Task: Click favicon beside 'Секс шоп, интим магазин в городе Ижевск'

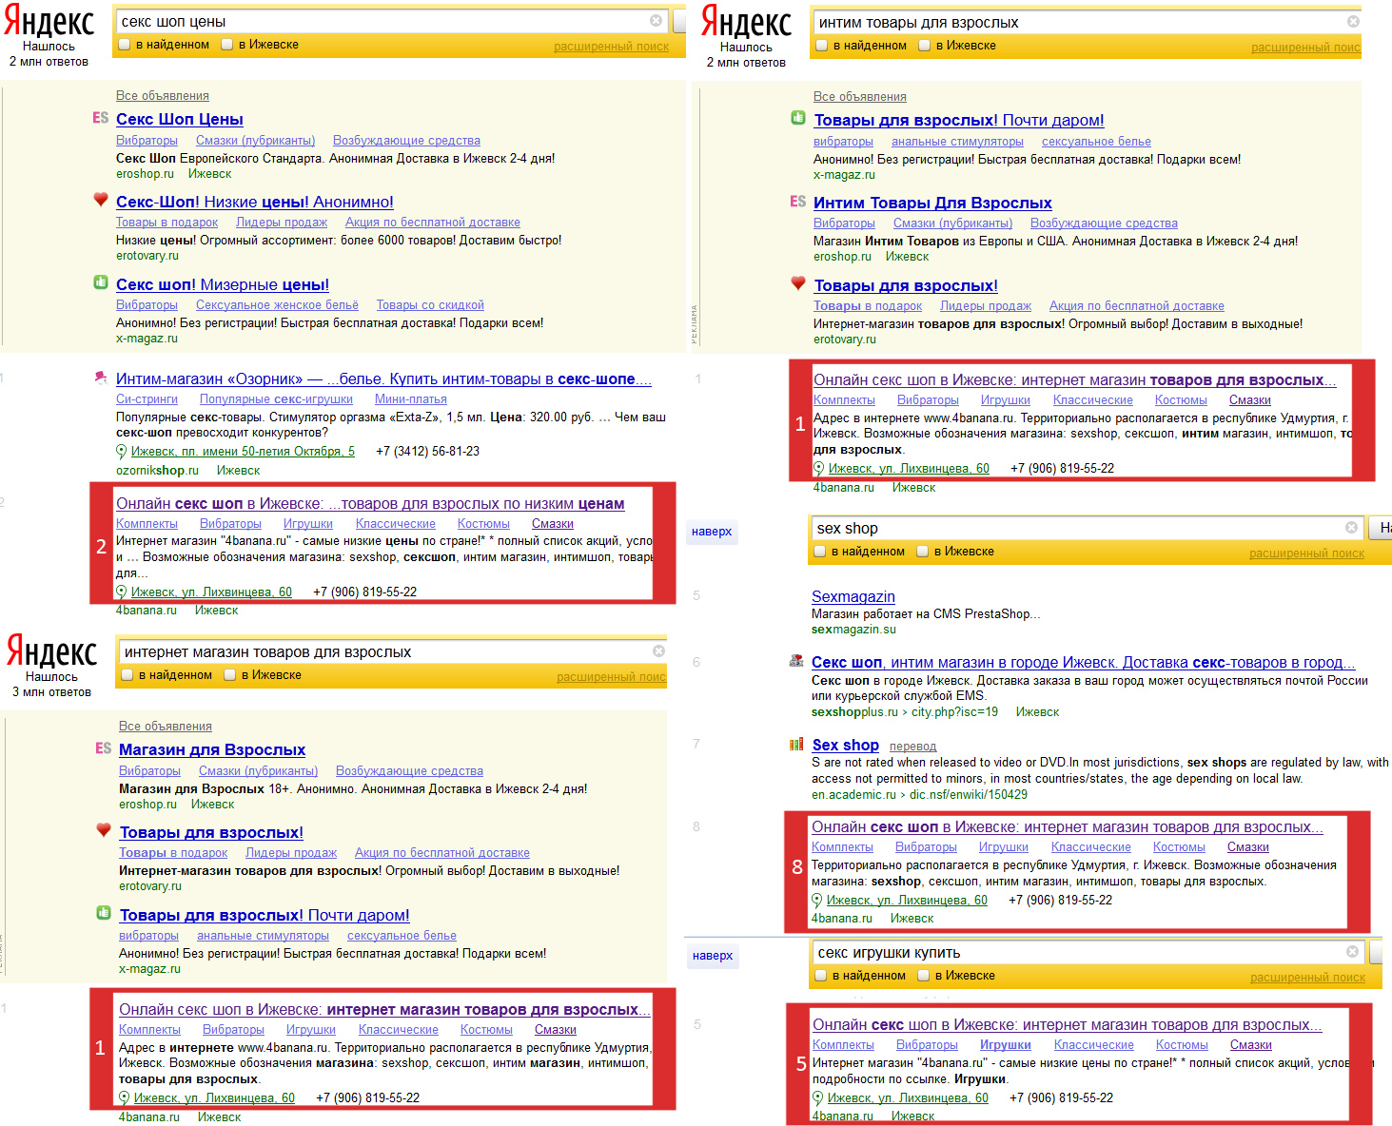Action: (x=796, y=661)
